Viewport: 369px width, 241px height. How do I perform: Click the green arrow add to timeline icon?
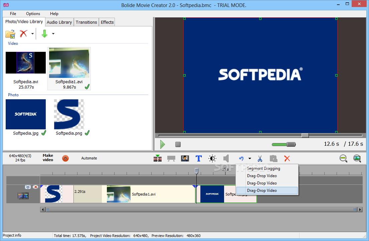click(x=44, y=34)
